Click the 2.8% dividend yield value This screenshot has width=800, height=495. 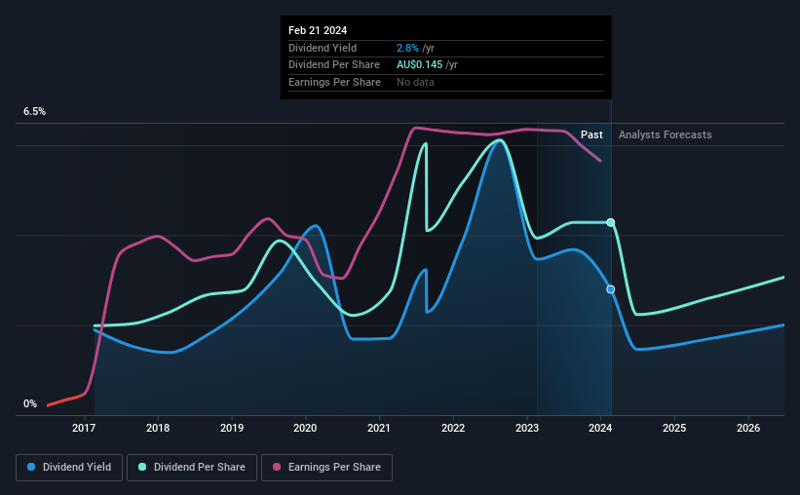(x=407, y=48)
